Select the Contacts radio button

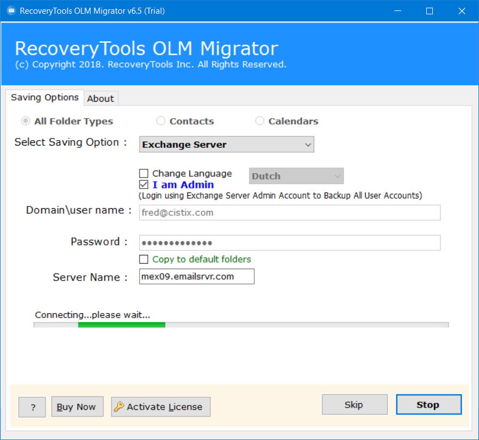[x=161, y=121]
